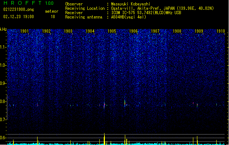Click the HROFFT title text
The image size is (229, 145).
pyautogui.click(x=23, y=3)
